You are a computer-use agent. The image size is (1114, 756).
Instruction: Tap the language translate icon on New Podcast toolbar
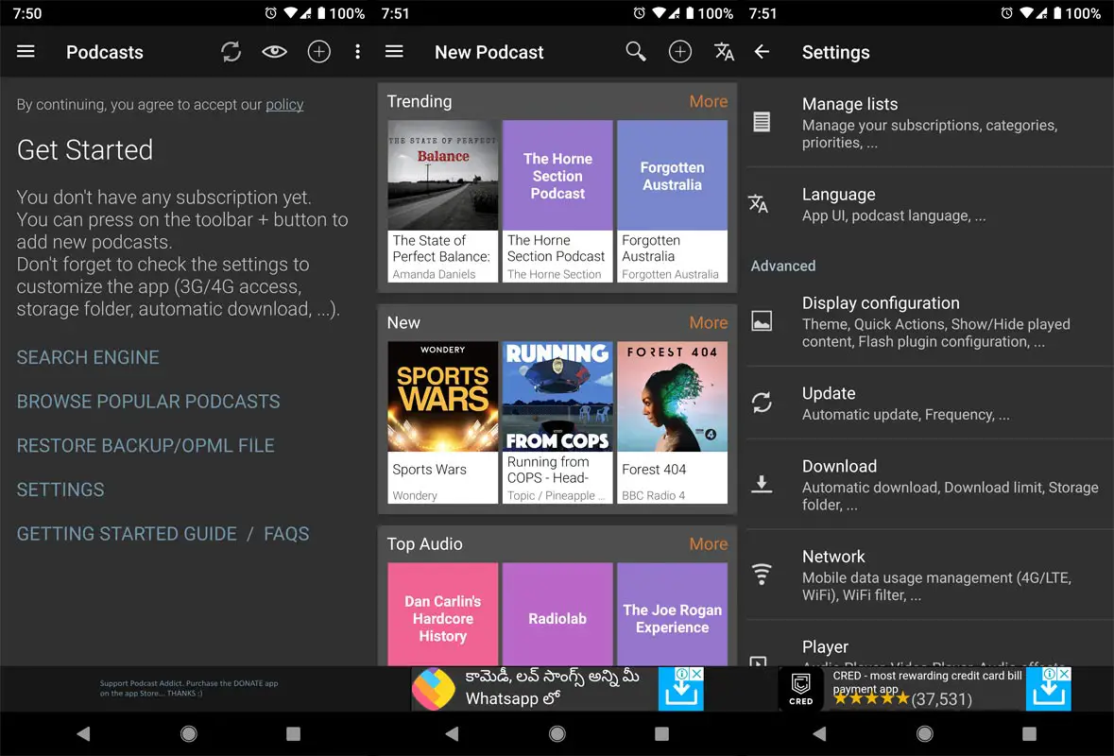[x=724, y=52]
